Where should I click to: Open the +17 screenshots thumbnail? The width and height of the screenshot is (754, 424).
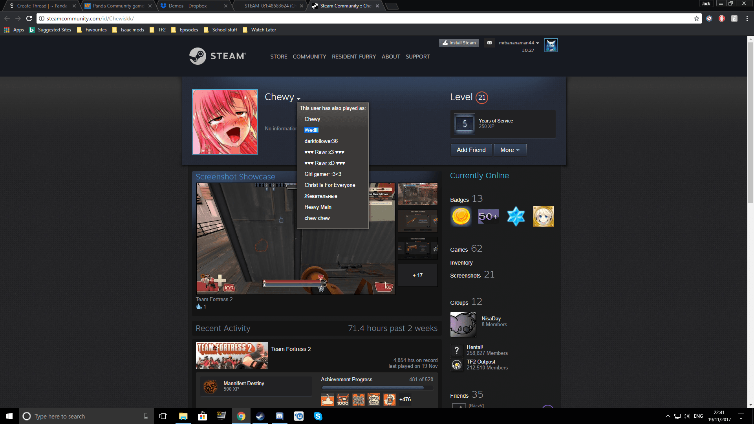click(417, 275)
